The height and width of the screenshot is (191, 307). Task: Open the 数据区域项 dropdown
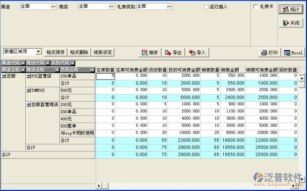39,52
